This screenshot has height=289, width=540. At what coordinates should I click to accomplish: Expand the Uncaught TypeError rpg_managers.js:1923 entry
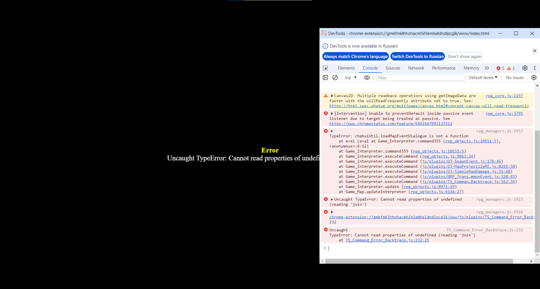332,200
